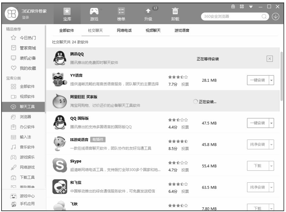286x212 pixels.
Task: Select 全部软件 category in sidebar
Action: tap(23, 86)
